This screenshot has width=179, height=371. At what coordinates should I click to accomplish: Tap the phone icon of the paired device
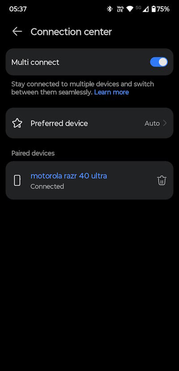point(17,181)
